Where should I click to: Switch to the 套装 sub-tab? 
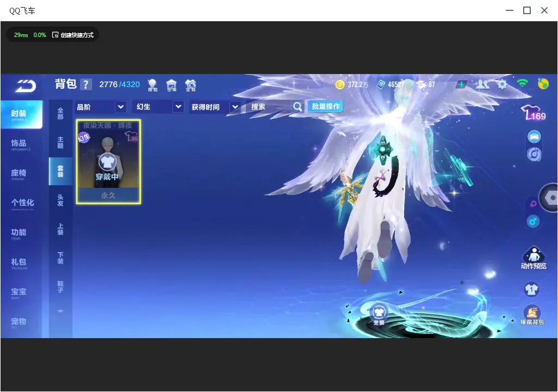[60, 171]
